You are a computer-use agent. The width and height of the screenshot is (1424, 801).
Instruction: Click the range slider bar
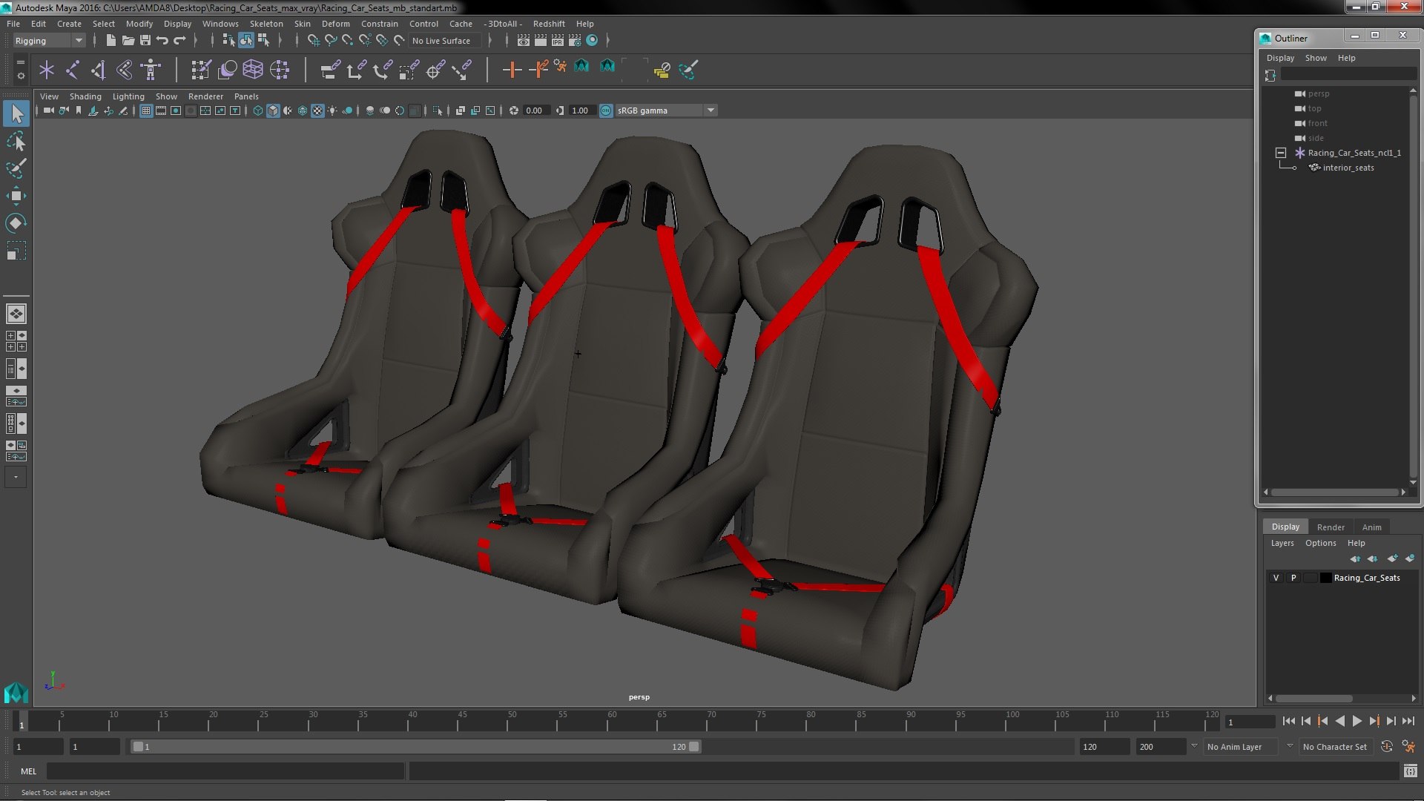(x=415, y=747)
